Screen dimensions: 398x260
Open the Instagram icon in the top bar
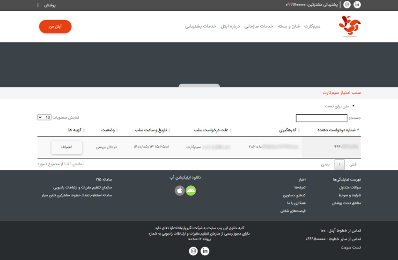(347, 5)
